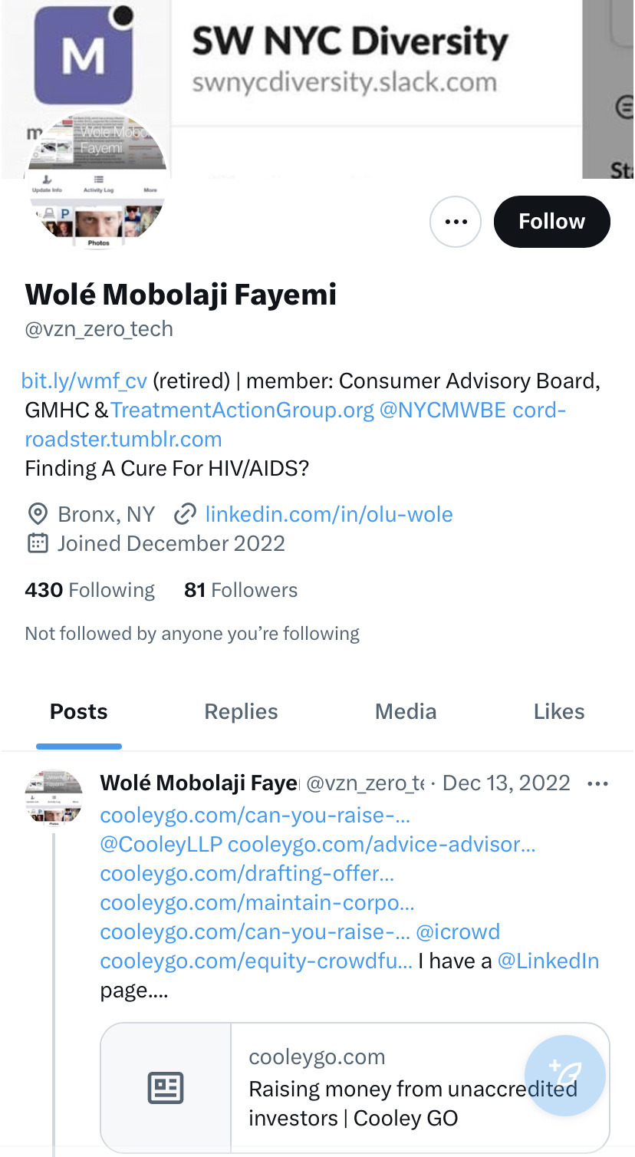Screen dimensions: 635x1157
Task: Click the article card icon in link preview
Action: click(166, 1087)
